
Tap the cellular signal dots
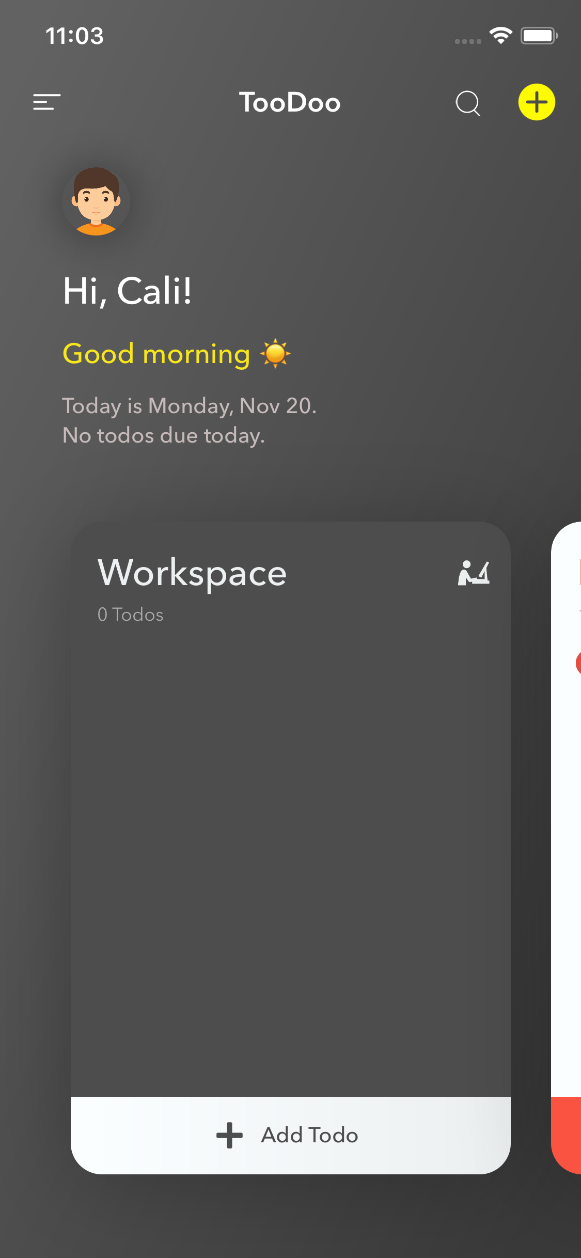pyautogui.click(x=468, y=41)
